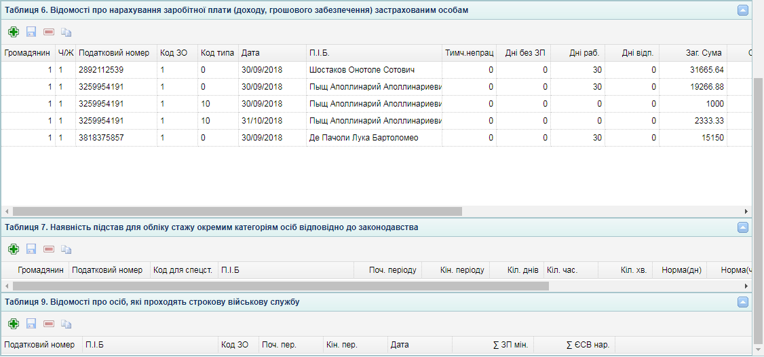Sort Таблиця 6 by Податковий номер column
This screenshot has height=357, width=764.
pos(117,53)
